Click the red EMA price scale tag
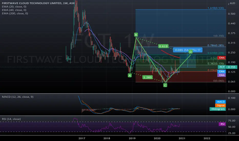 pyautogui.click(x=222, y=58)
